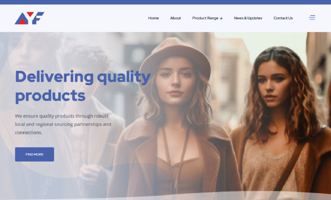Open News & Updates from the navigation
Screen dimensions: 331x200
(x=248, y=18)
